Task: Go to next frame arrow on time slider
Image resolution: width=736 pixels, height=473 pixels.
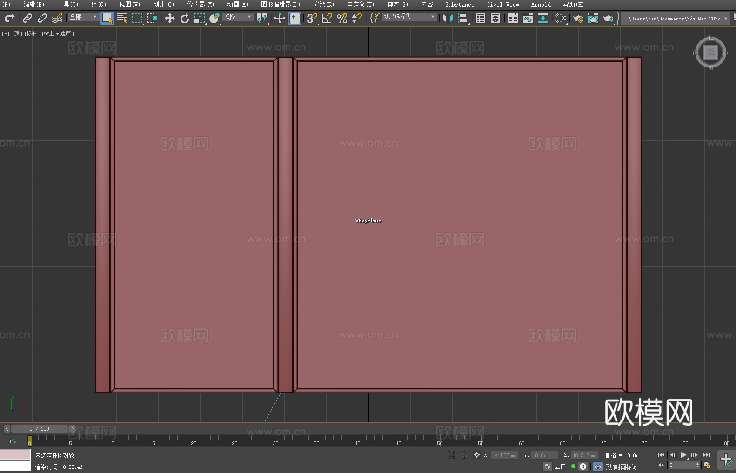Action: click(72, 429)
